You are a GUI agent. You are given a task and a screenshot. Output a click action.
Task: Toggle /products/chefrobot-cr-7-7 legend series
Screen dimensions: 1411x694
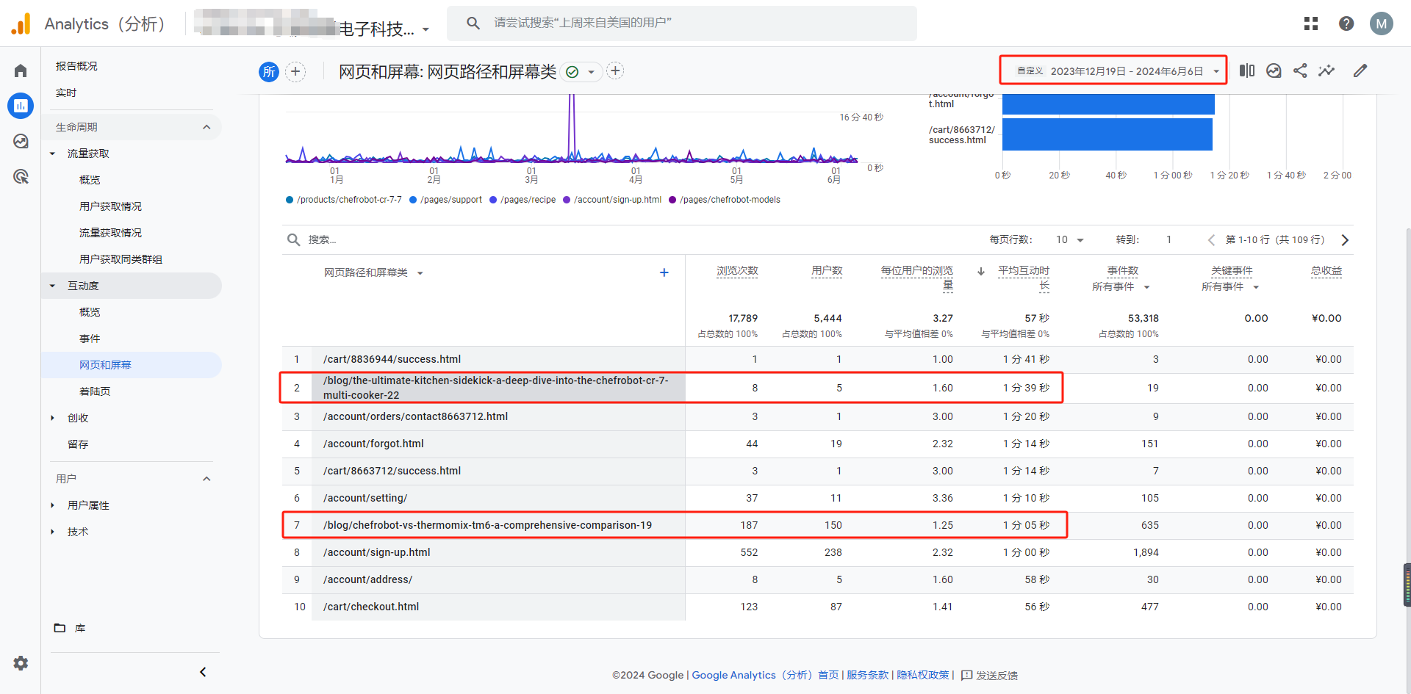pyautogui.click(x=344, y=200)
